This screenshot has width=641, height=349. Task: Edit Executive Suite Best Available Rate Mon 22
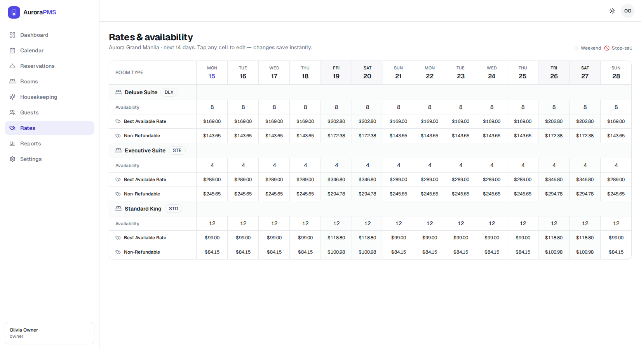pos(430,180)
